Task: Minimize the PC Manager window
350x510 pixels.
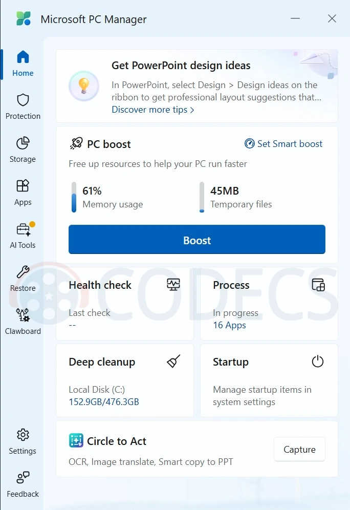Action: tap(295, 18)
